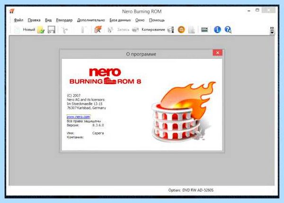Launch Nero Express flame icon
Viewport: 284px width, 203px height.
[x=98, y=29]
